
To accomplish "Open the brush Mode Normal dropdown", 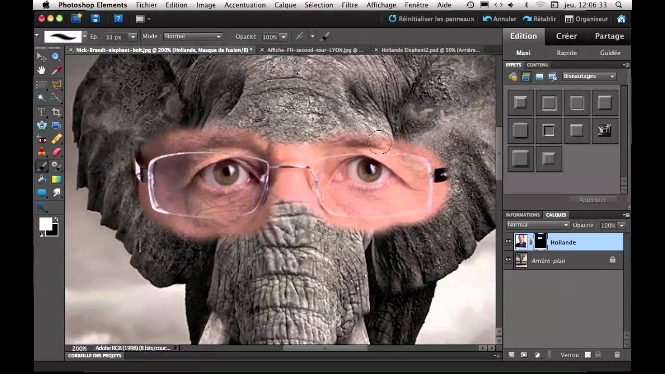I will 193,36.
